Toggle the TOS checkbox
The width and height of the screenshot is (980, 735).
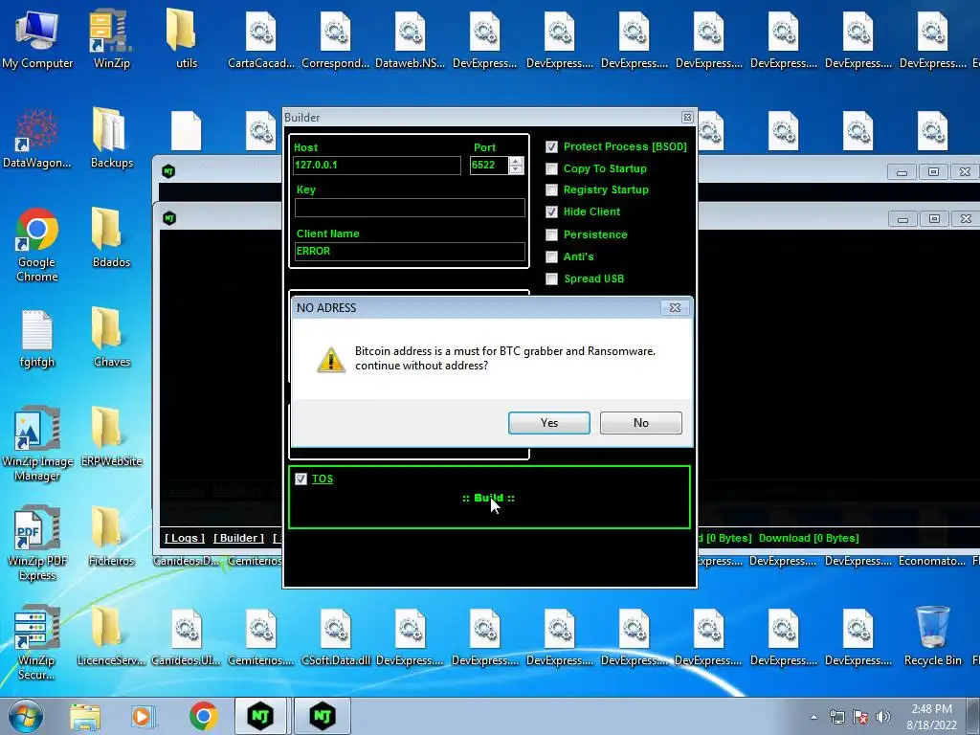301,479
